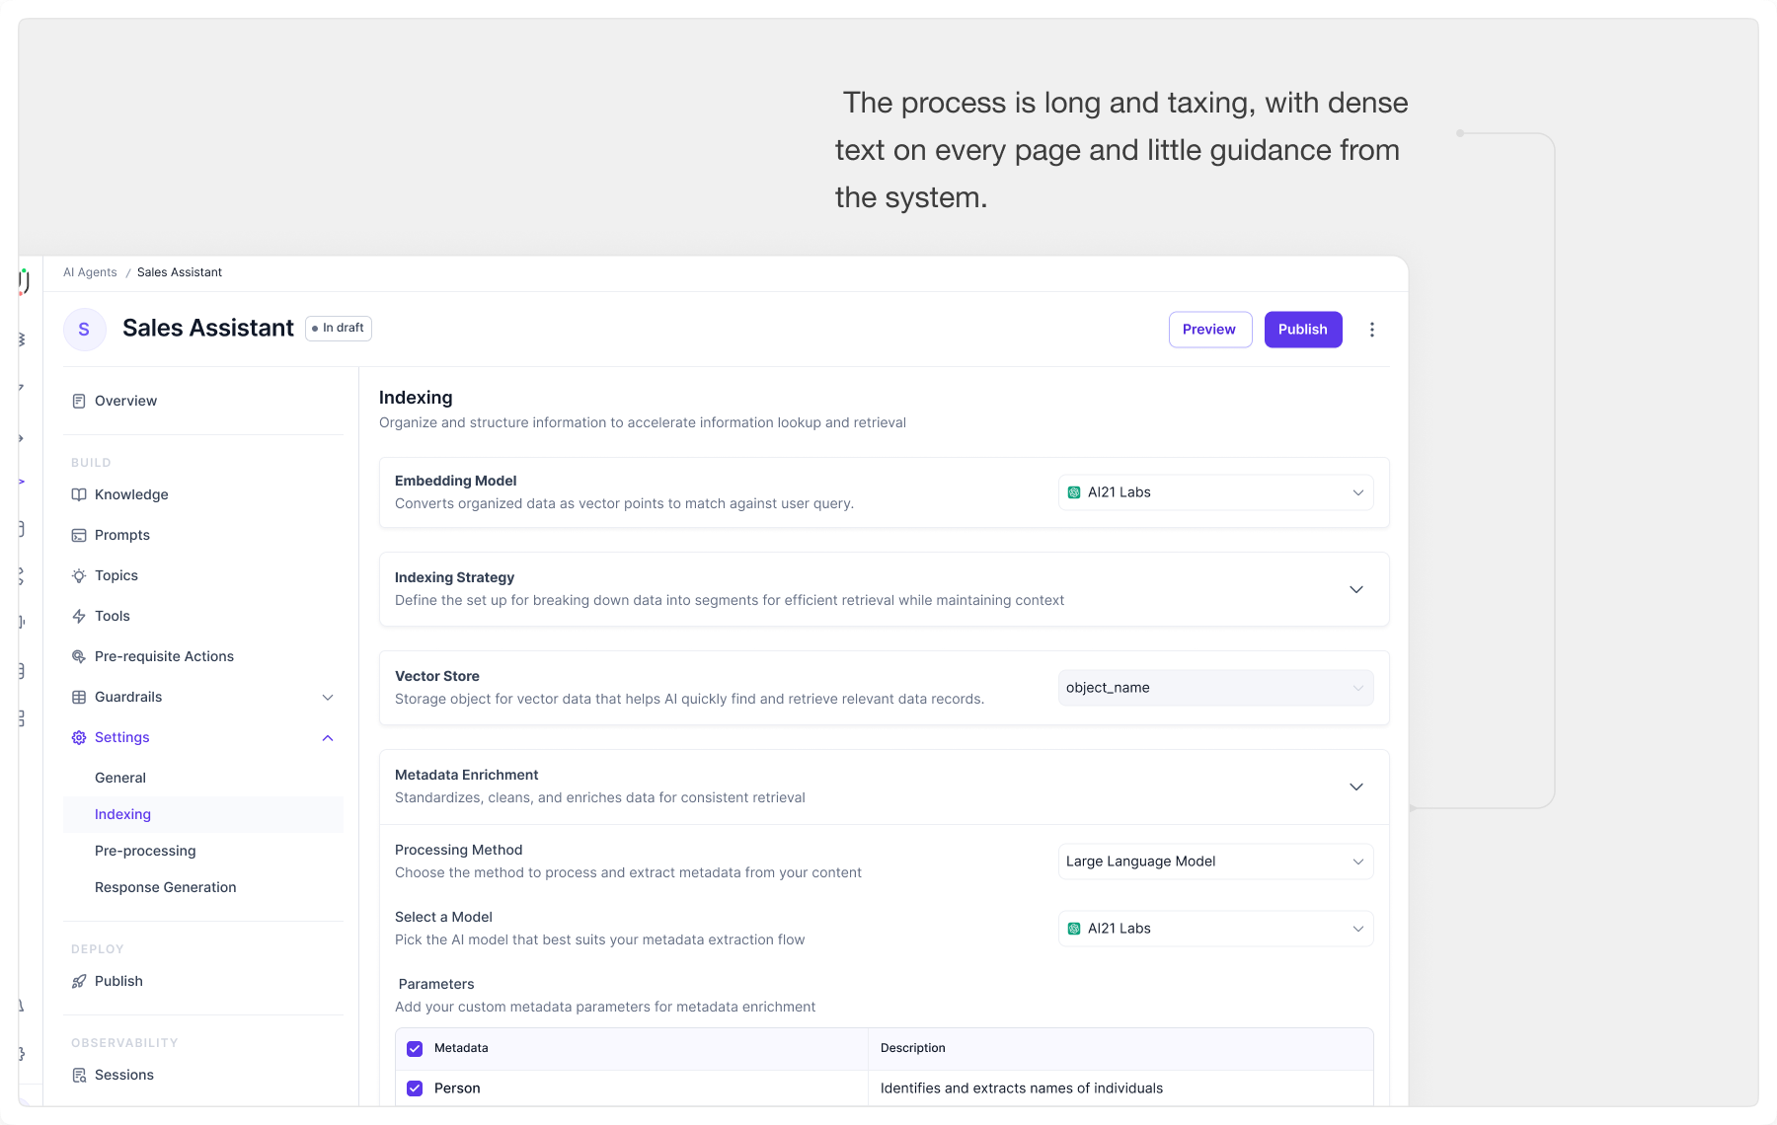Click the Publish rocket icon in sidebar
Viewport: 1777px width, 1125px height.
tap(79, 981)
